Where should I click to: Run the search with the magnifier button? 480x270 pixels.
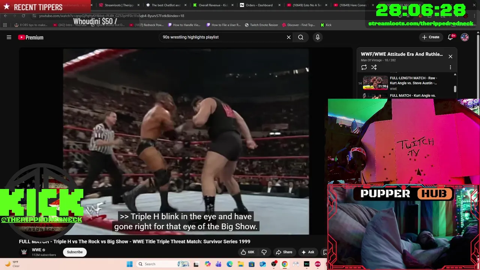pos(301,37)
